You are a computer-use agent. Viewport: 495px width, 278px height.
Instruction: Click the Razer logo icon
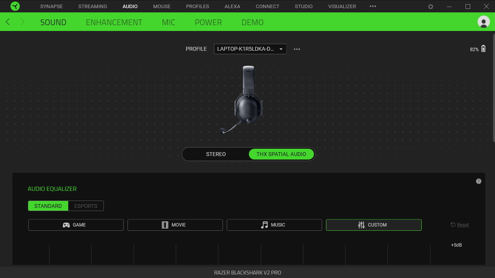pyautogui.click(x=15, y=6)
